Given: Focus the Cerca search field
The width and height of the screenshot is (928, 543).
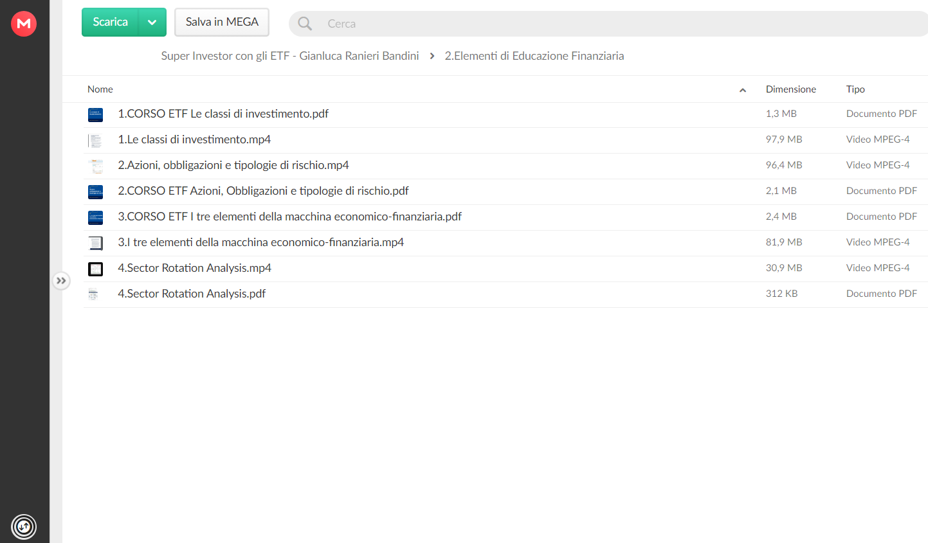Looking at the screenshot, I should coord(608,24).
